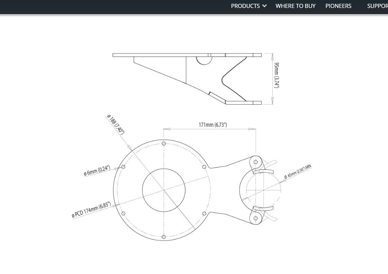Screen dimensions: 388x274
Task: Click the center hole of the circular base
Action: click(x=163, y=190)
